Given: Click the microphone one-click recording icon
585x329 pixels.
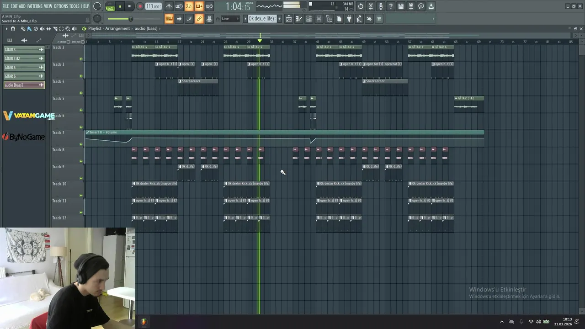Looking at the screenshot, I should [x=381, y=6].
